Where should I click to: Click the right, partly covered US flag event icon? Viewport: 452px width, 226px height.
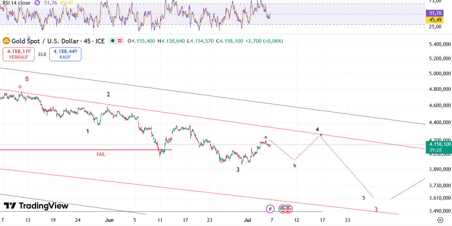pos(289,209)
